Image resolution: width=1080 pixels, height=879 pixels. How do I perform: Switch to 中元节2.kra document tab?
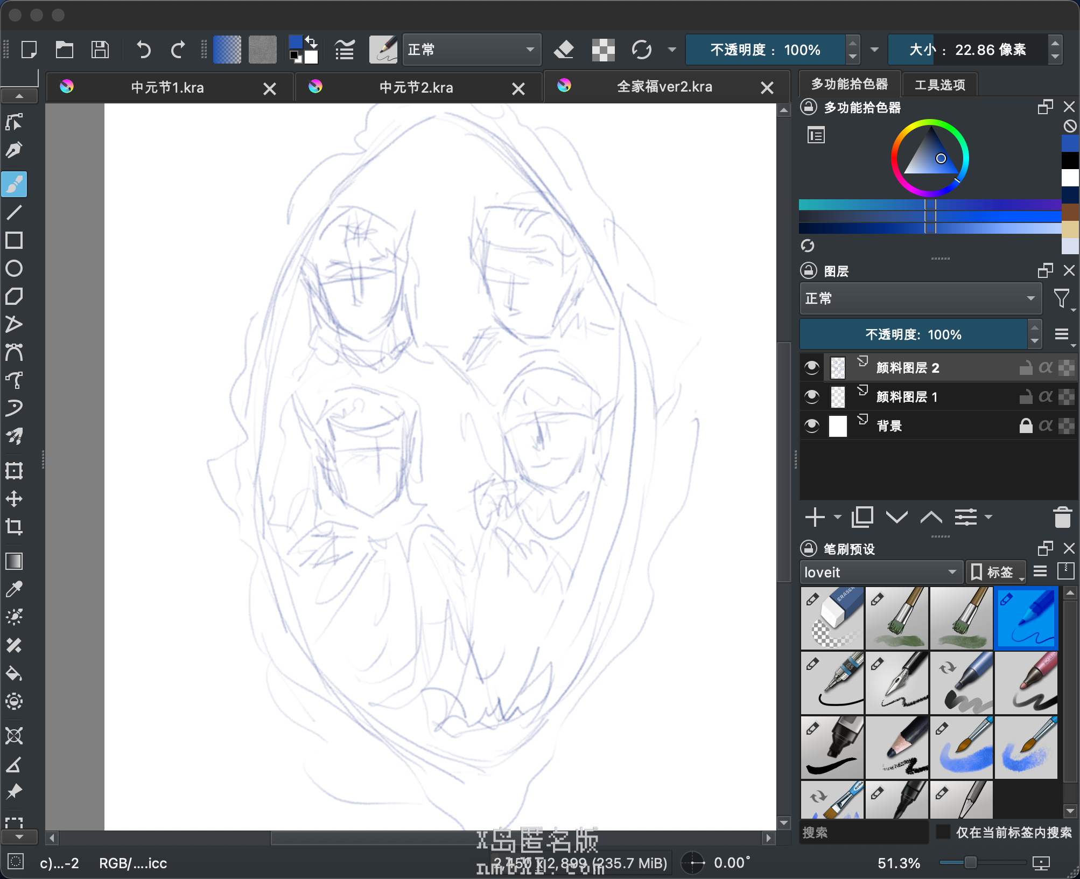click(416, 88)
